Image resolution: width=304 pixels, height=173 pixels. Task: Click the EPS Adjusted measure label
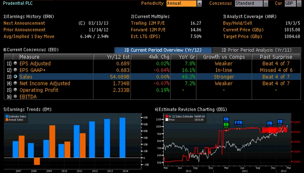[x=35, y=64]
